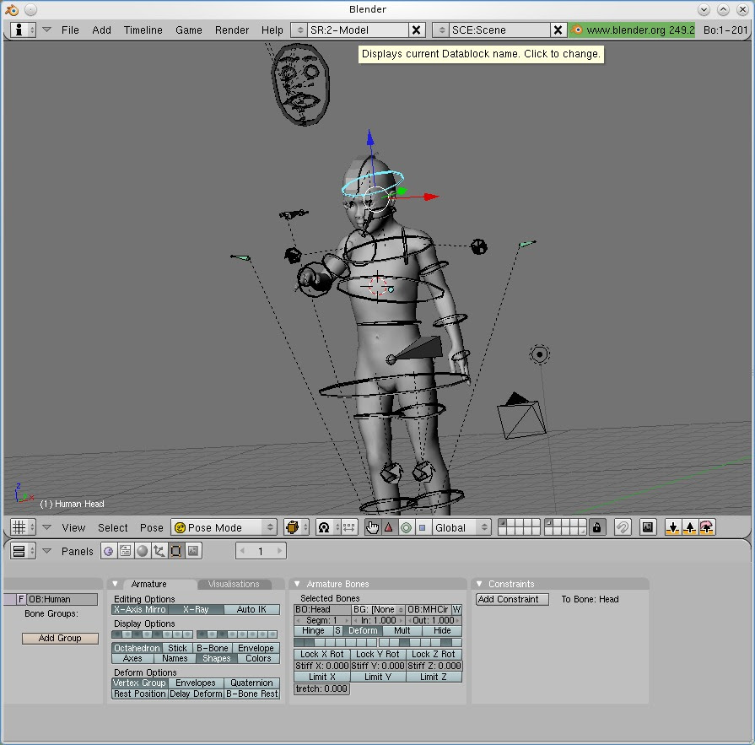Open the solid draw type cube icon menu
755x745 pixels.
pos(296,528)
